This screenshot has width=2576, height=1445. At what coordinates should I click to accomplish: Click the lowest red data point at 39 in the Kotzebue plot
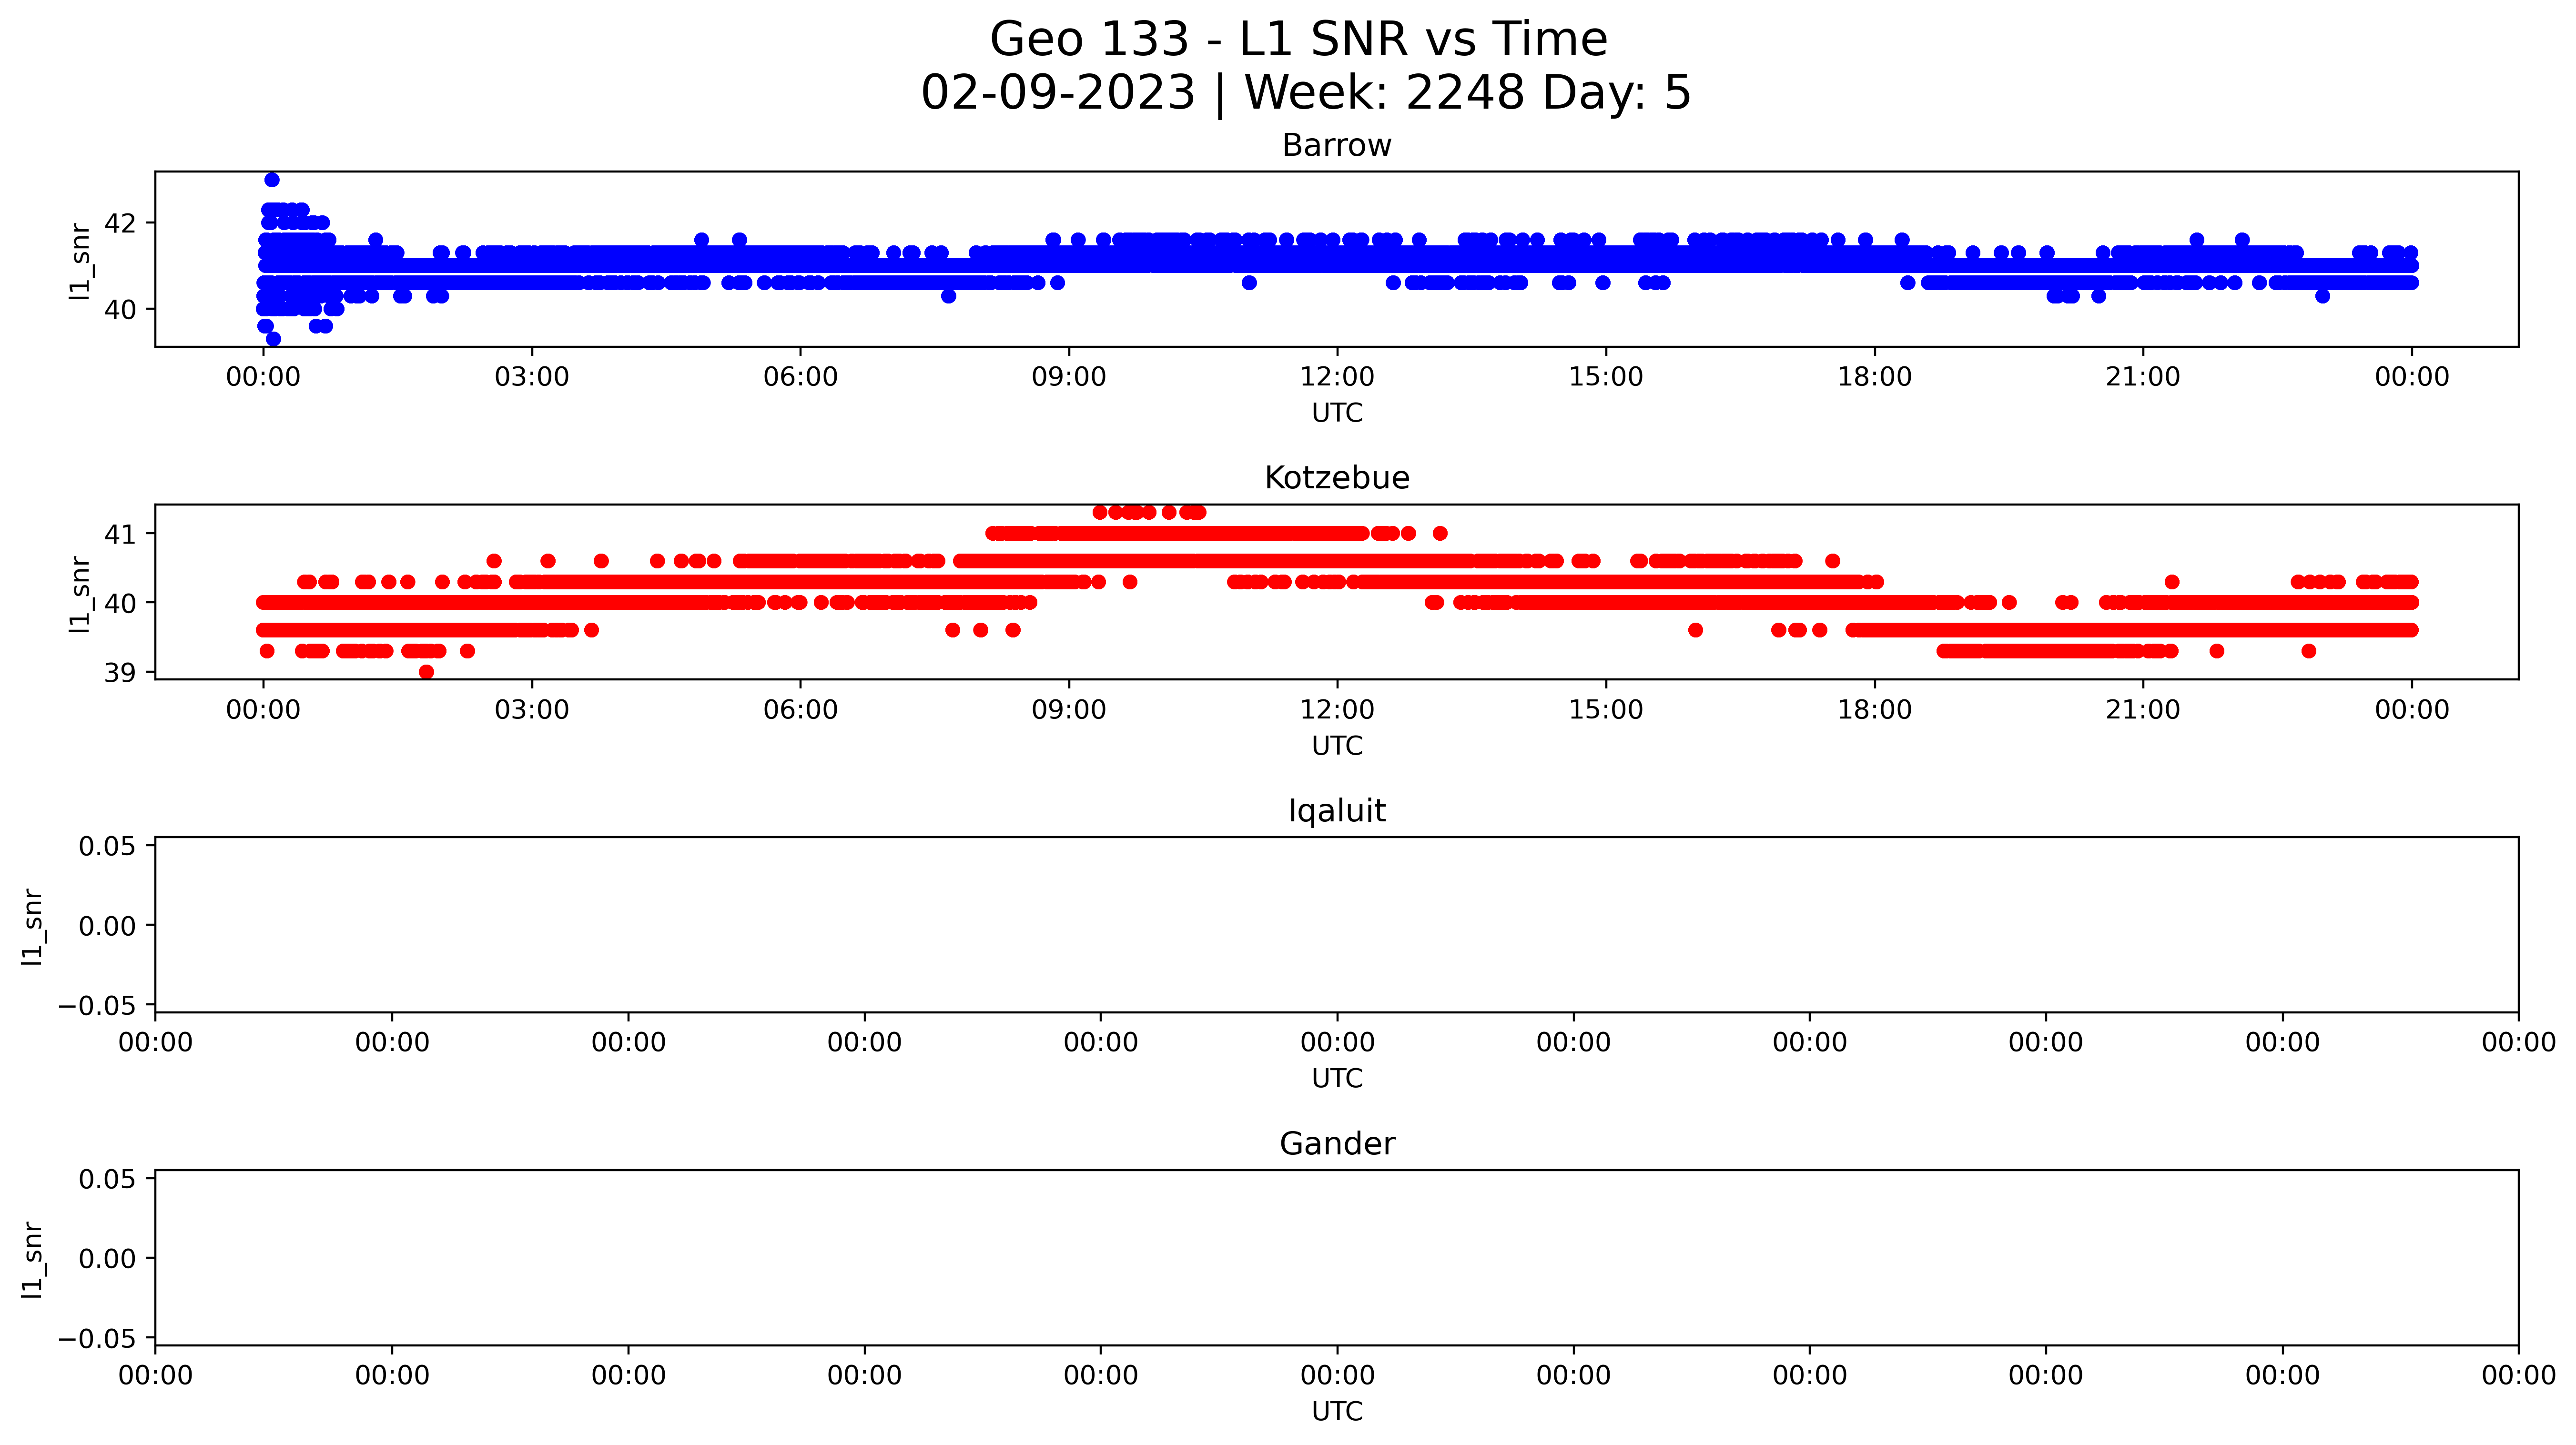coord(427,672)
